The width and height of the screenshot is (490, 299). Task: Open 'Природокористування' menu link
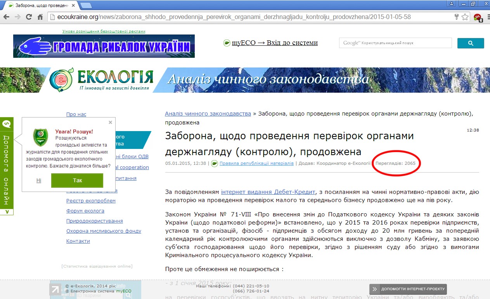click(x=94, y=221)
